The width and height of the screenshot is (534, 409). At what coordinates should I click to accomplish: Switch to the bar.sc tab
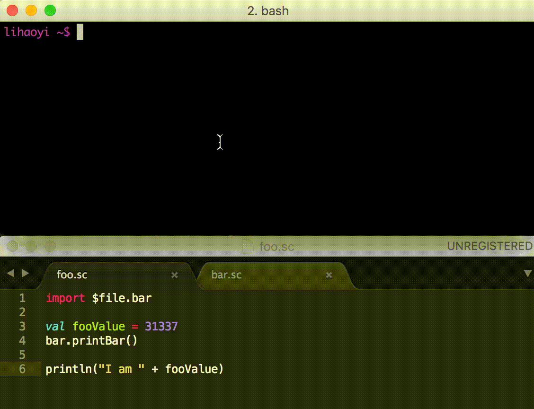coord(226,275)
